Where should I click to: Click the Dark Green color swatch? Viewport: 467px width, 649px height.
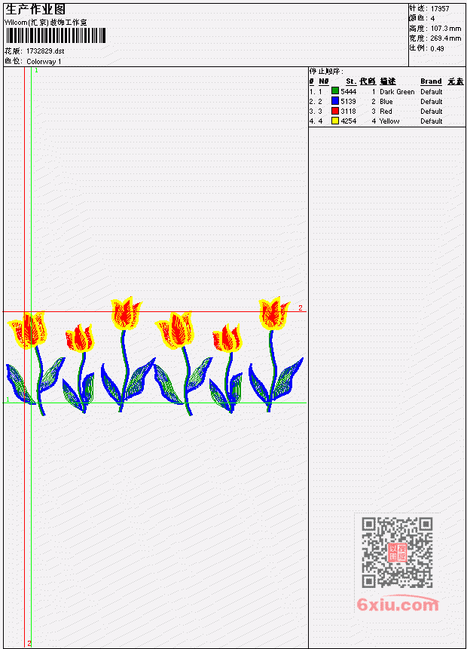tap(335, 91)
